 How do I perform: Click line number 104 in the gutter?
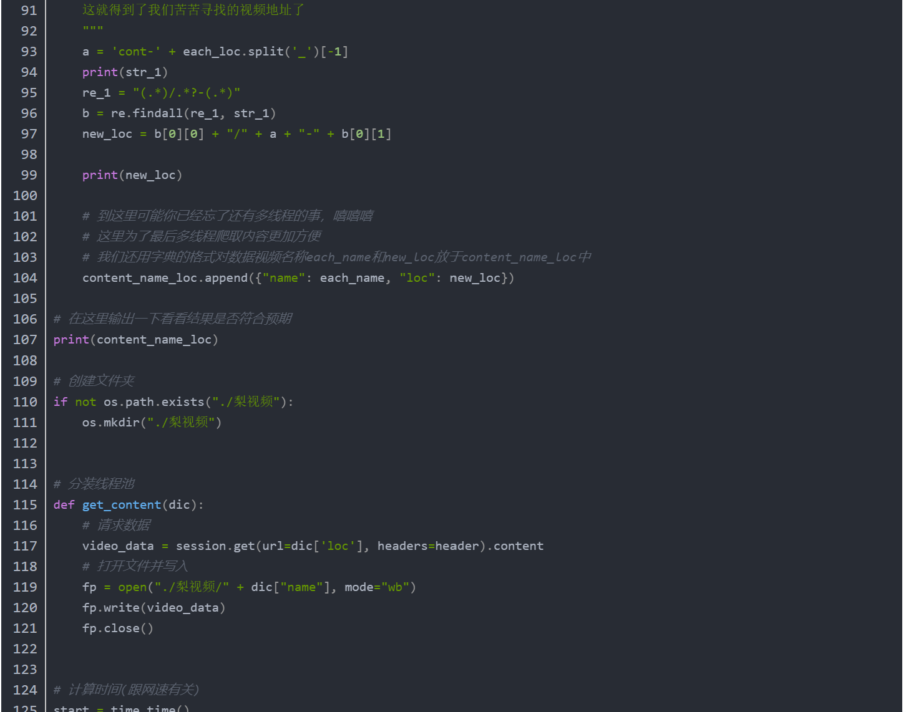point(25,278)
